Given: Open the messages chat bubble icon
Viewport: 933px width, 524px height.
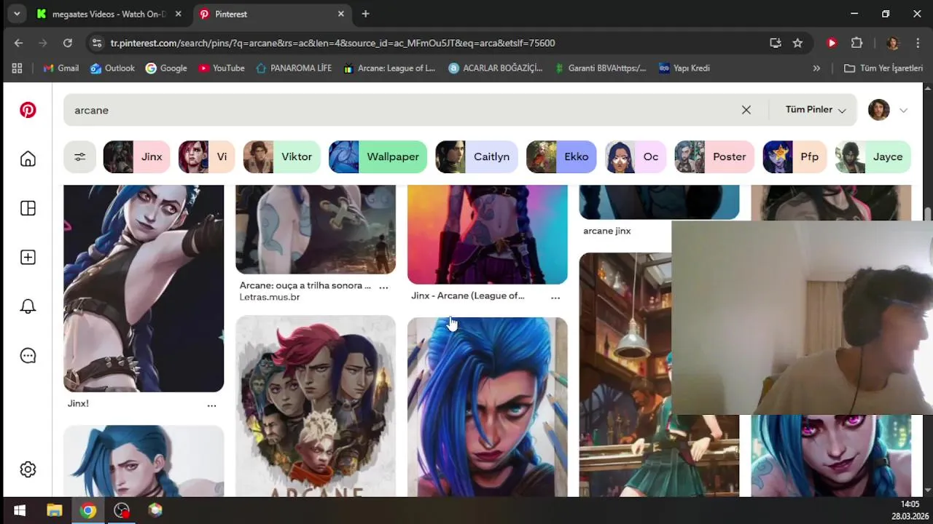Looking at the screenshot, I should (x=28, y=355).
